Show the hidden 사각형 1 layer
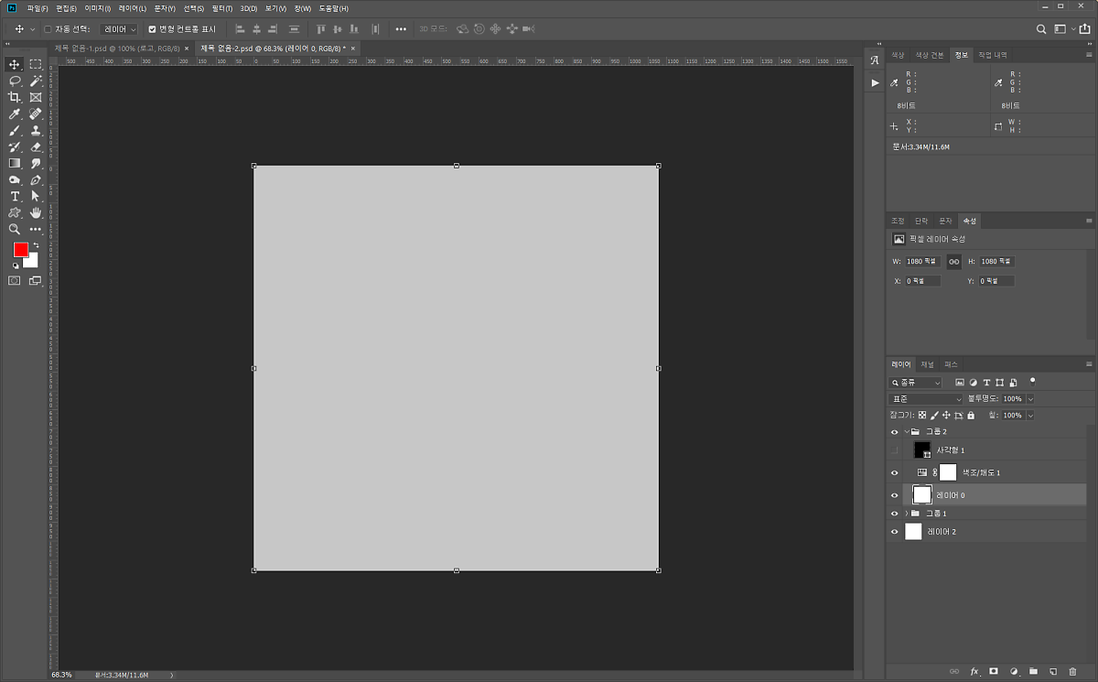Image resolution: width=1098 pixels, height=682 pixels. click(x=895, y=450)
